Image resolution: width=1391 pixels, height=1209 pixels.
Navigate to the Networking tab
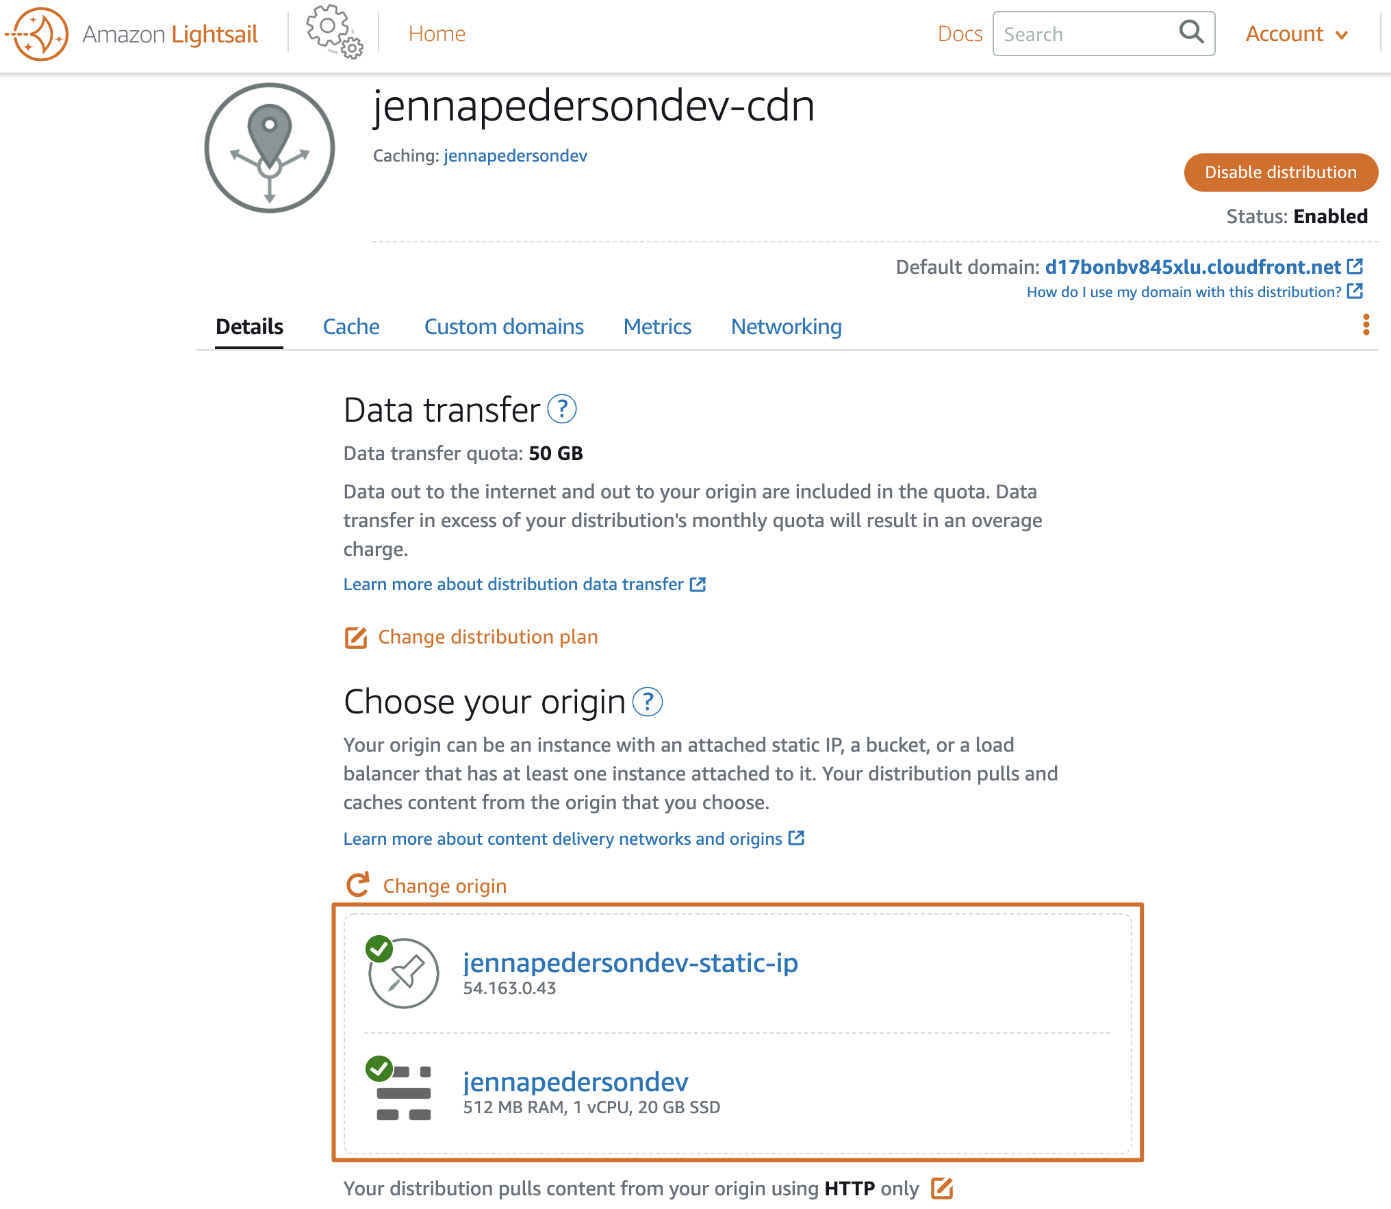click(787, 327)
